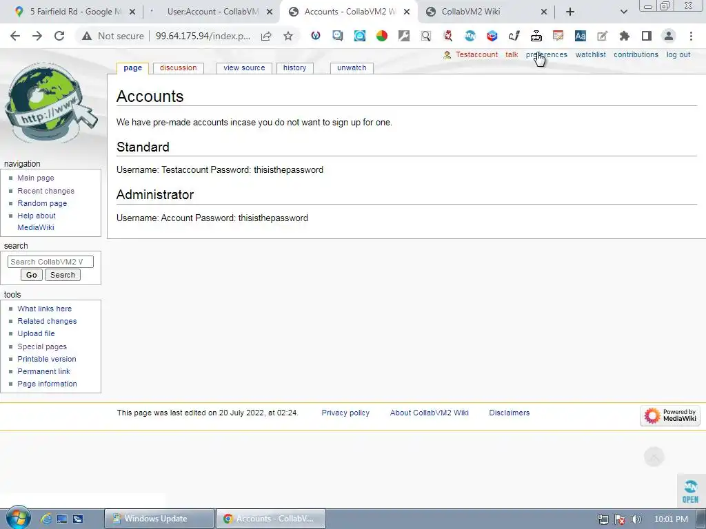View contributions link
Image resolution: width=706 pixels, height=529 pixels.
tap(636, 54)
